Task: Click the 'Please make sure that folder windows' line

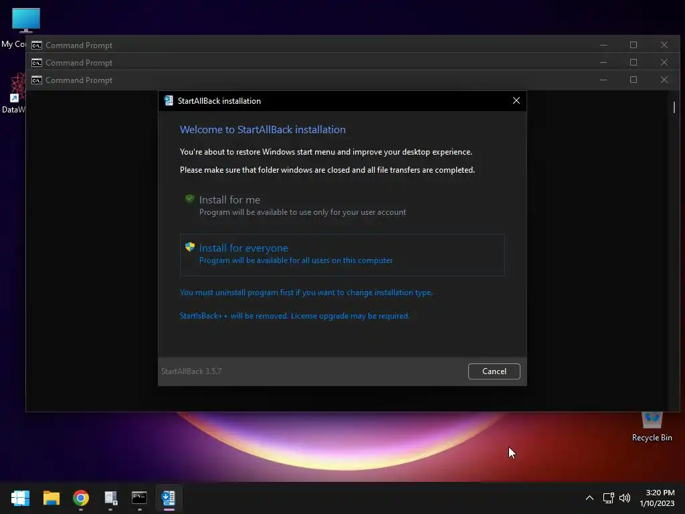Action: (327, 169)
